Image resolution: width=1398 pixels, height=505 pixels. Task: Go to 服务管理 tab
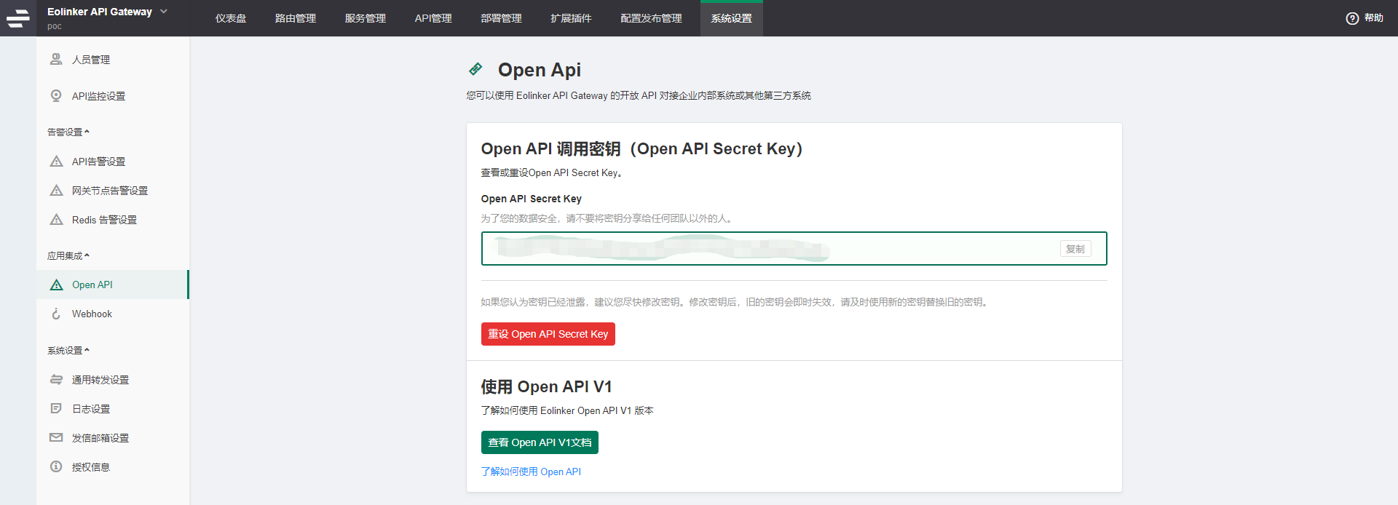pos(366,18)
